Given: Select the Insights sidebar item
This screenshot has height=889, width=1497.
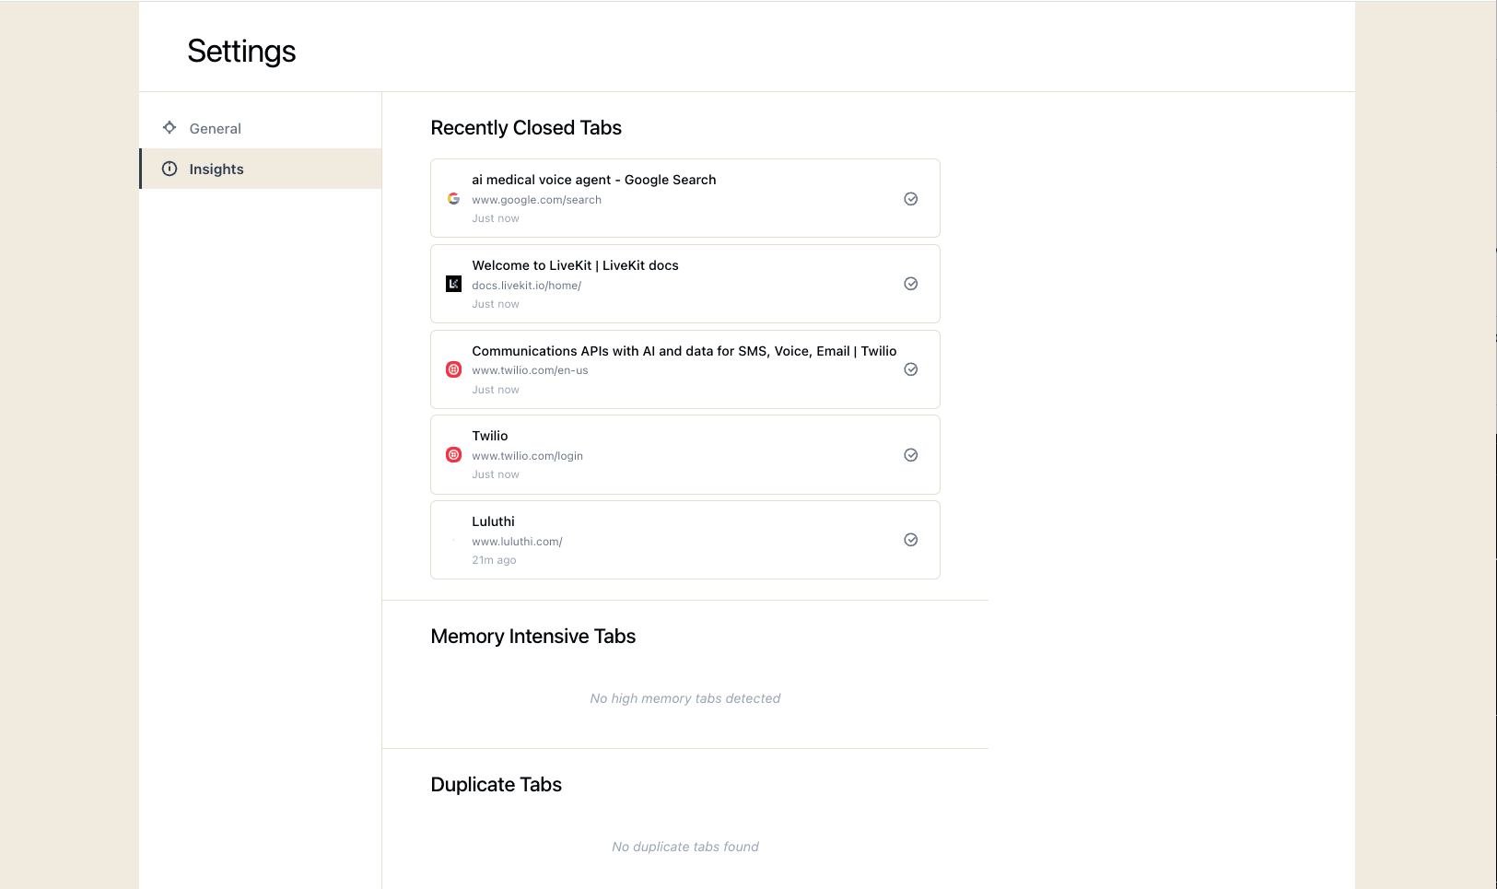Looking at the screenshot, I should pyautogui.click(x=216, y=169).
